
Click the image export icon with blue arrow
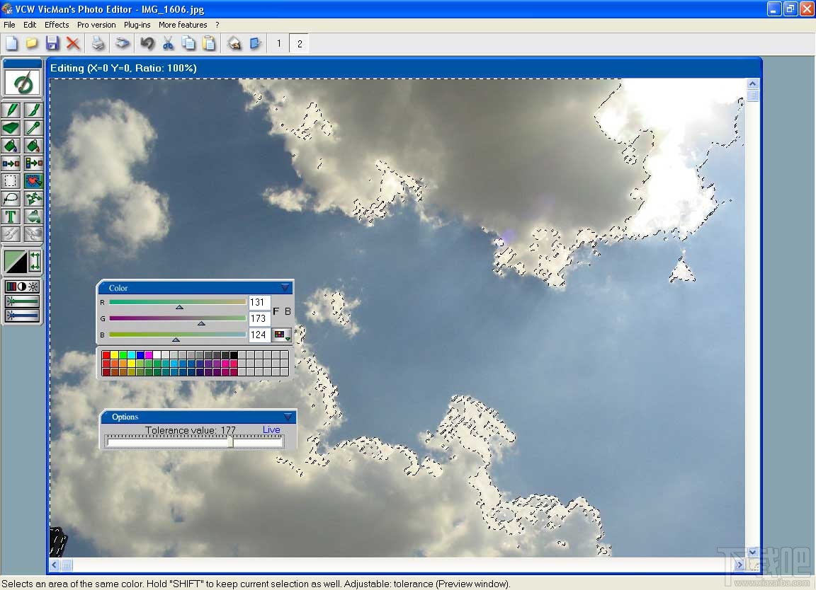tap(255, 43)
